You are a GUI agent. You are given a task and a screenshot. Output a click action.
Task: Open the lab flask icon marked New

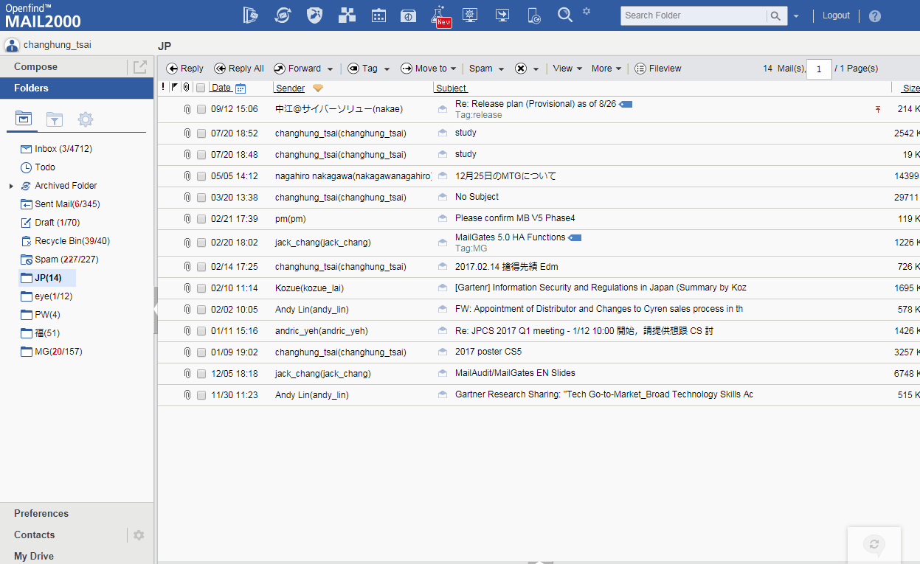coord(440,15)
